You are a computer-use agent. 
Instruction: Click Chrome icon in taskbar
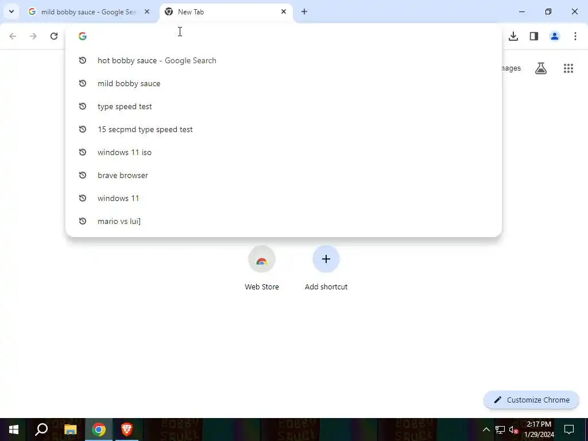coord(99,430)
